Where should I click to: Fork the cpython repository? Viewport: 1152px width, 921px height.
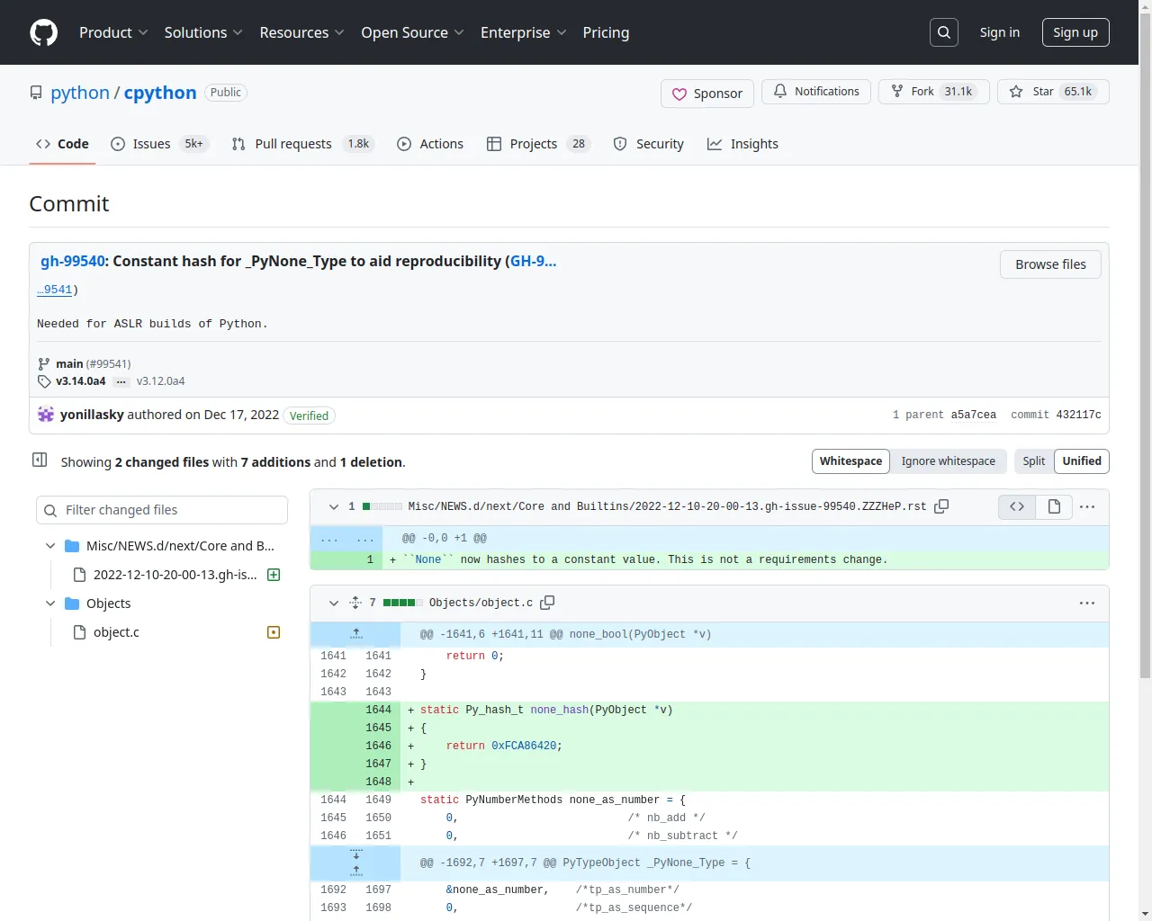(934, 92)
